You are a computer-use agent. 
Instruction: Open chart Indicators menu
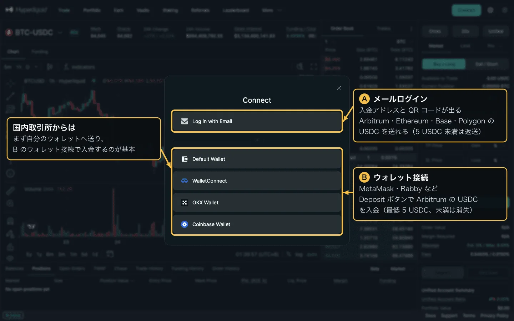pos(80,67)
